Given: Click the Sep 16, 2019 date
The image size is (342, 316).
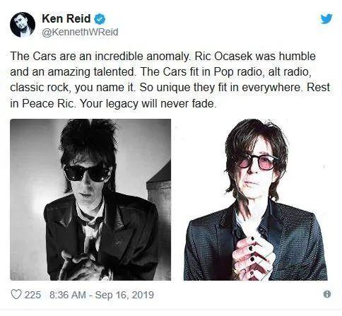Looking at the screenshot, I should tap(124, 295).
